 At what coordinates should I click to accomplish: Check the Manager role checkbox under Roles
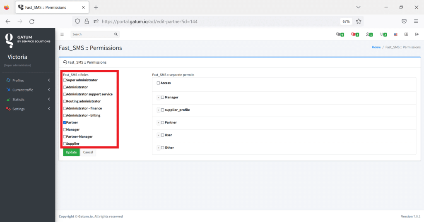click(x=65, y=130)
